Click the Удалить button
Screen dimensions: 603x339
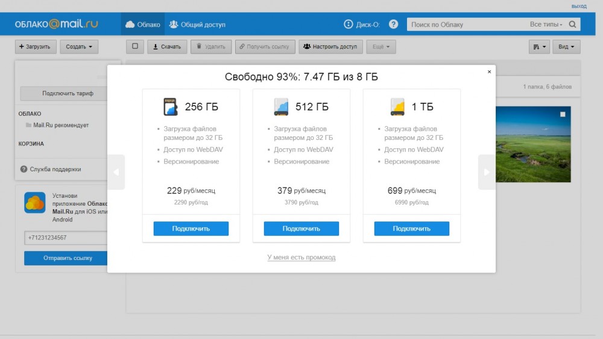210,46
